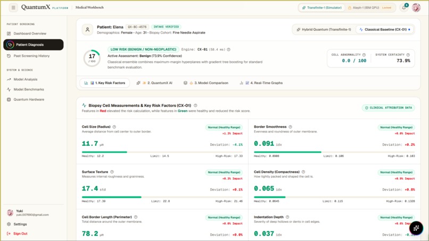429x241 pixels.
Task: Click Normal (Healthy Range) badge for Border Smoothness
Action: point(396,127)
